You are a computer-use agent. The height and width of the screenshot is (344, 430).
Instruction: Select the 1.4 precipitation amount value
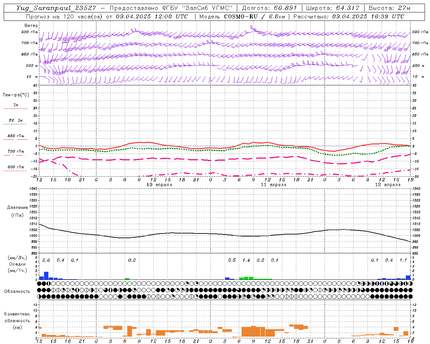tap(246, 260)
